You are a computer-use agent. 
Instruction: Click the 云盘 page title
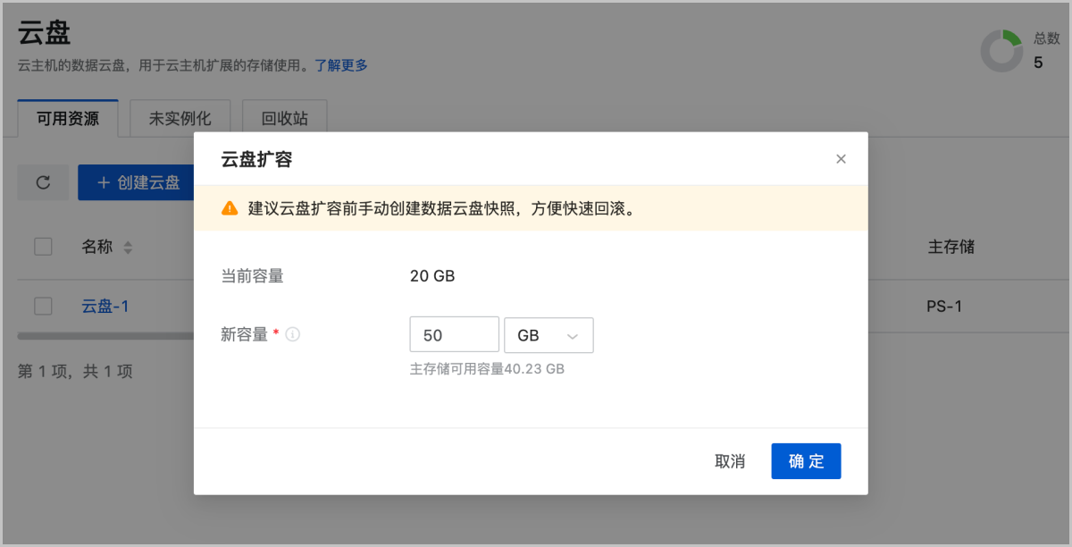click(x=45, y=33)
